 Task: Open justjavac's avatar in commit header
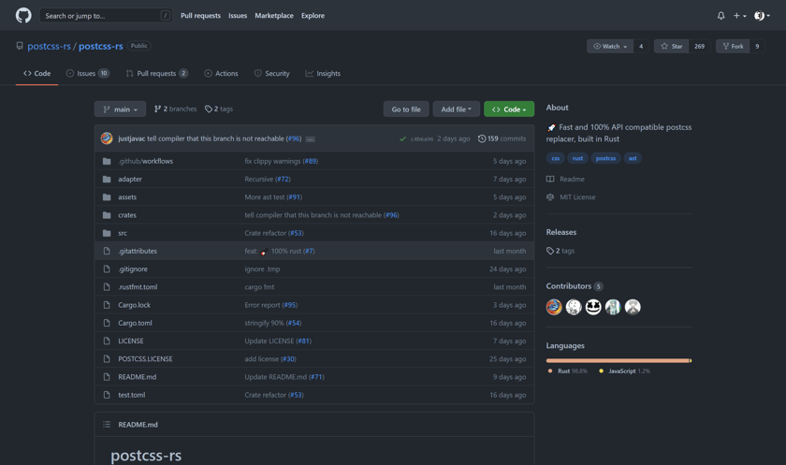[107, 138]
